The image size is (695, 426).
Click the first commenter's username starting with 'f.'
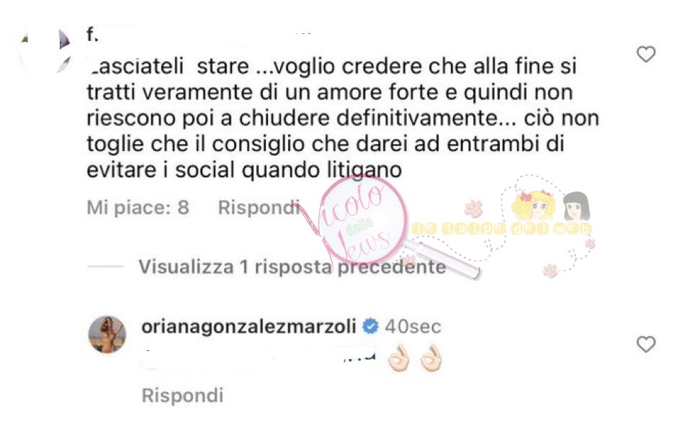click(x=91, y=35)
